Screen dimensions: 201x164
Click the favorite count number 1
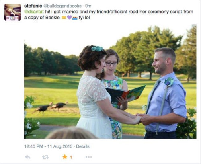click(x=71, y=157)
